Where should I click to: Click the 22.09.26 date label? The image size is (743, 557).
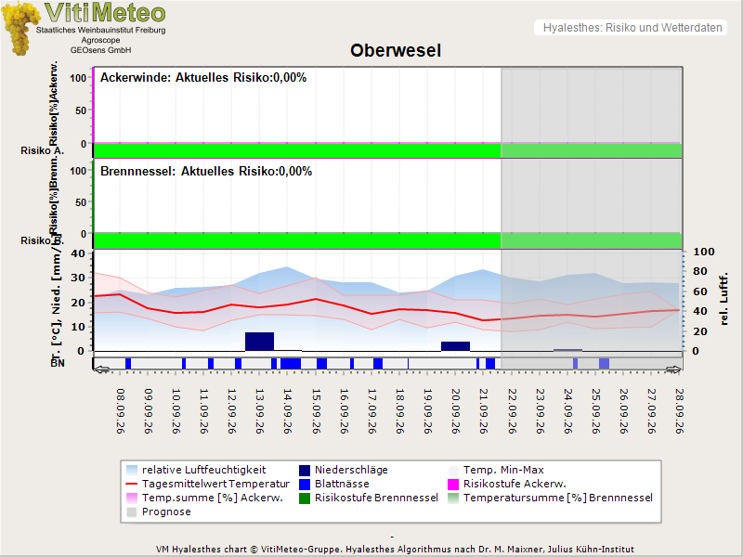click(x=512, y=411)
